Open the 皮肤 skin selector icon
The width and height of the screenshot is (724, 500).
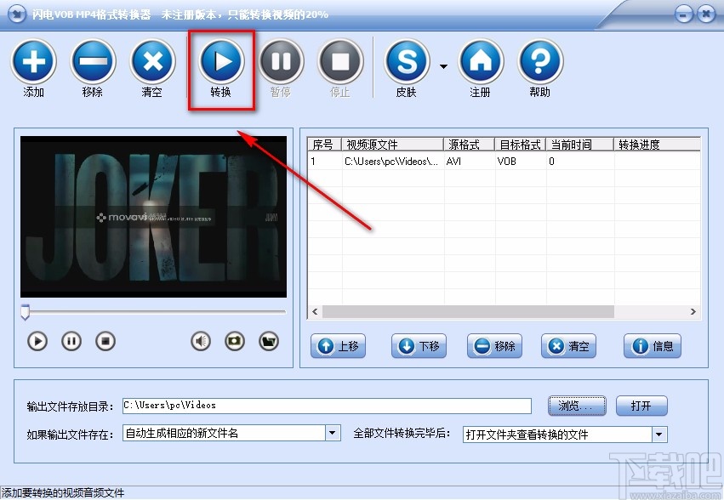point(407,63)
